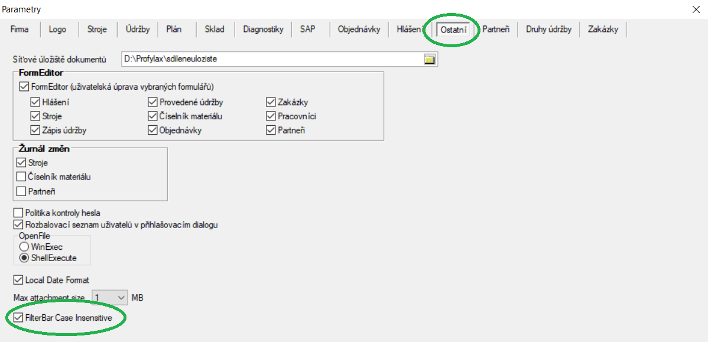
Task: Enable Politika kontroly hesla checkbox
Action: point(18,213)
